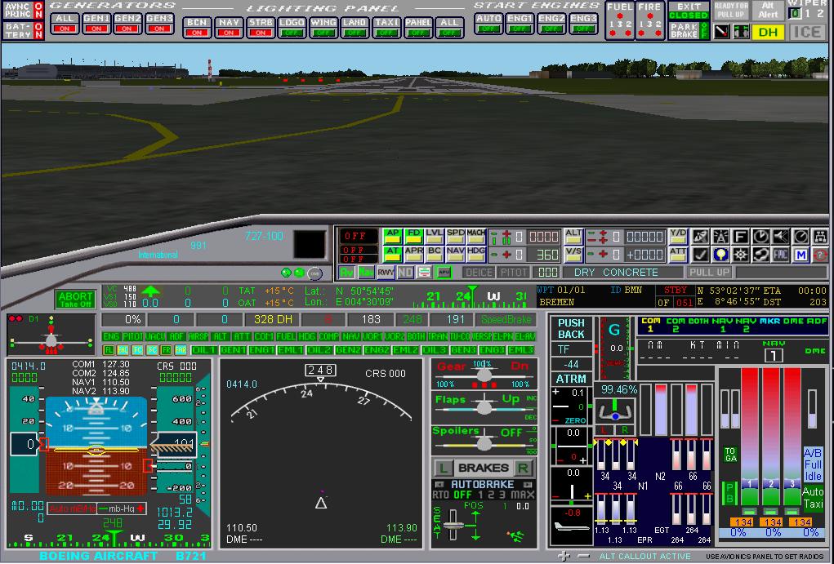Click the minus zoom icon in status bar
The height and width of the screenshot is (564, 834).
click(583, 556)
